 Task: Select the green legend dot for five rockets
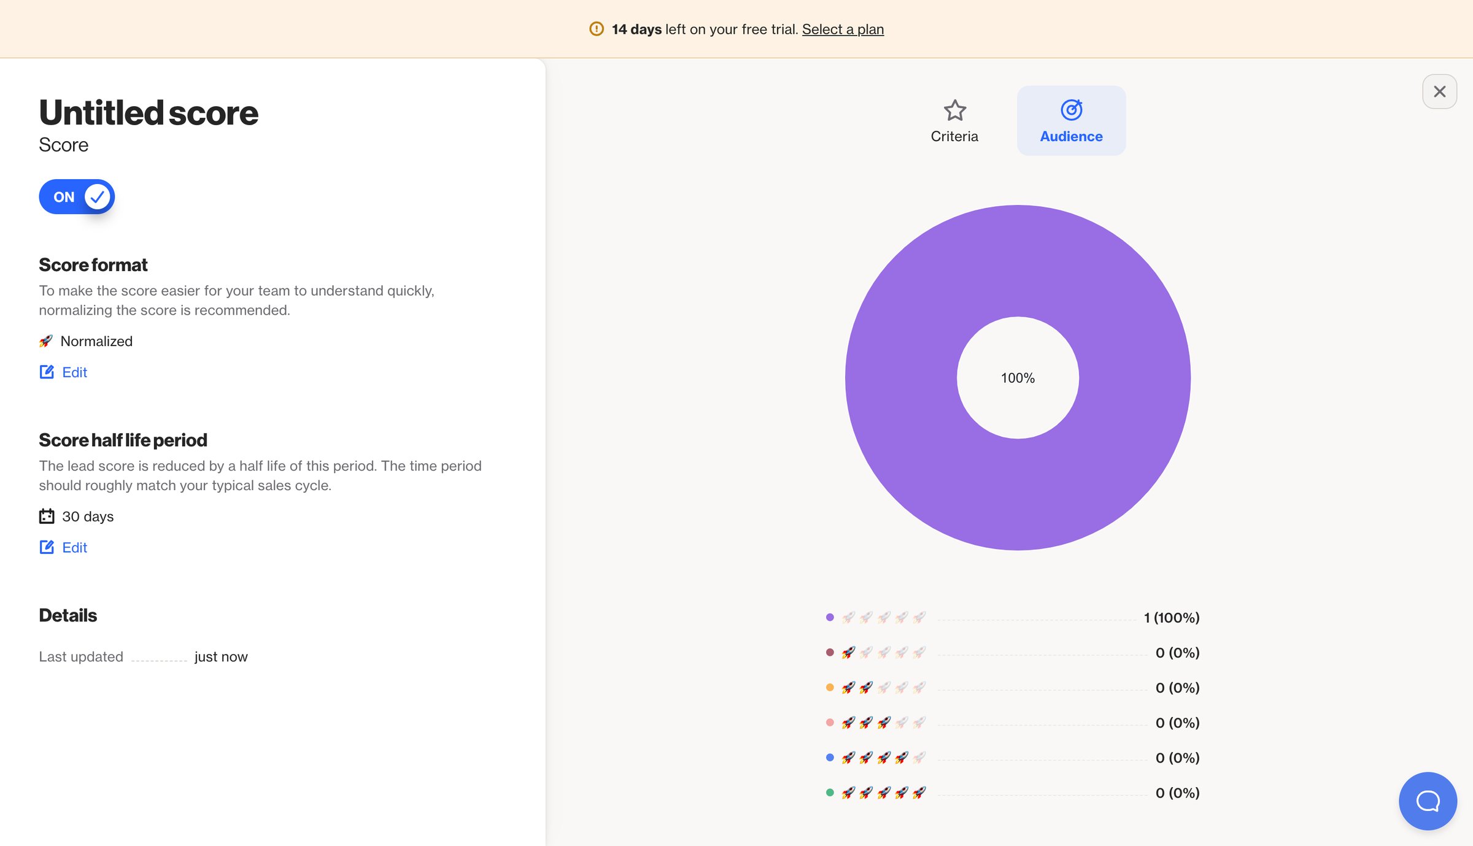click(x=830, y=792)
